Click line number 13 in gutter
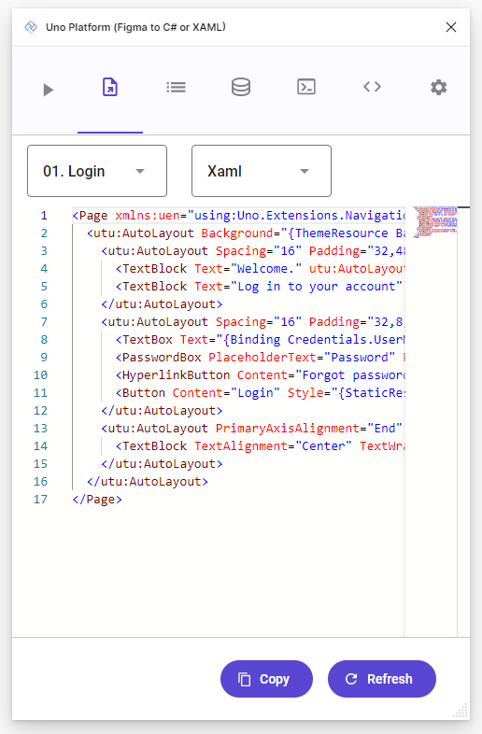This screenshot has height=734, width=482. pyautogui.click(x=41, y=429)
